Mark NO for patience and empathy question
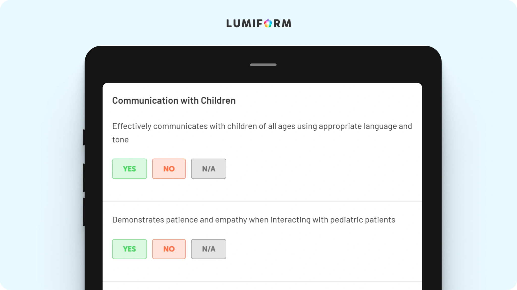Screen dimensions: 517x290 click(169, 249)
